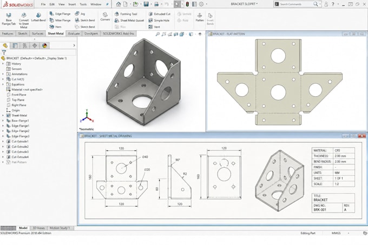Open the Save dropdown arrow
Viewport: 368px width, 245px height.
click(x=151, y=4)
